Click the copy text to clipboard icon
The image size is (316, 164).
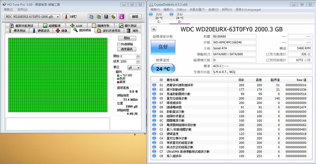click(x=91, y=17)
